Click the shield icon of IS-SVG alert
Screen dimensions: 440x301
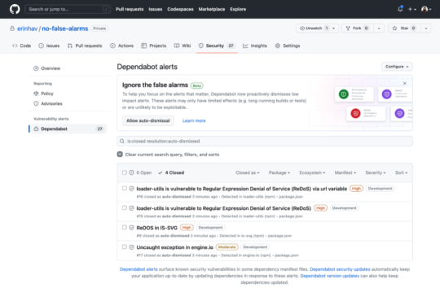coord(131,228)
